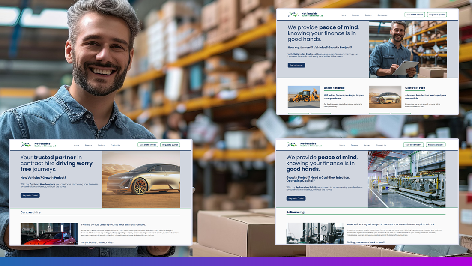Click the dark Request a Quote! hero button in the contract hire mockup

point(30,196)
